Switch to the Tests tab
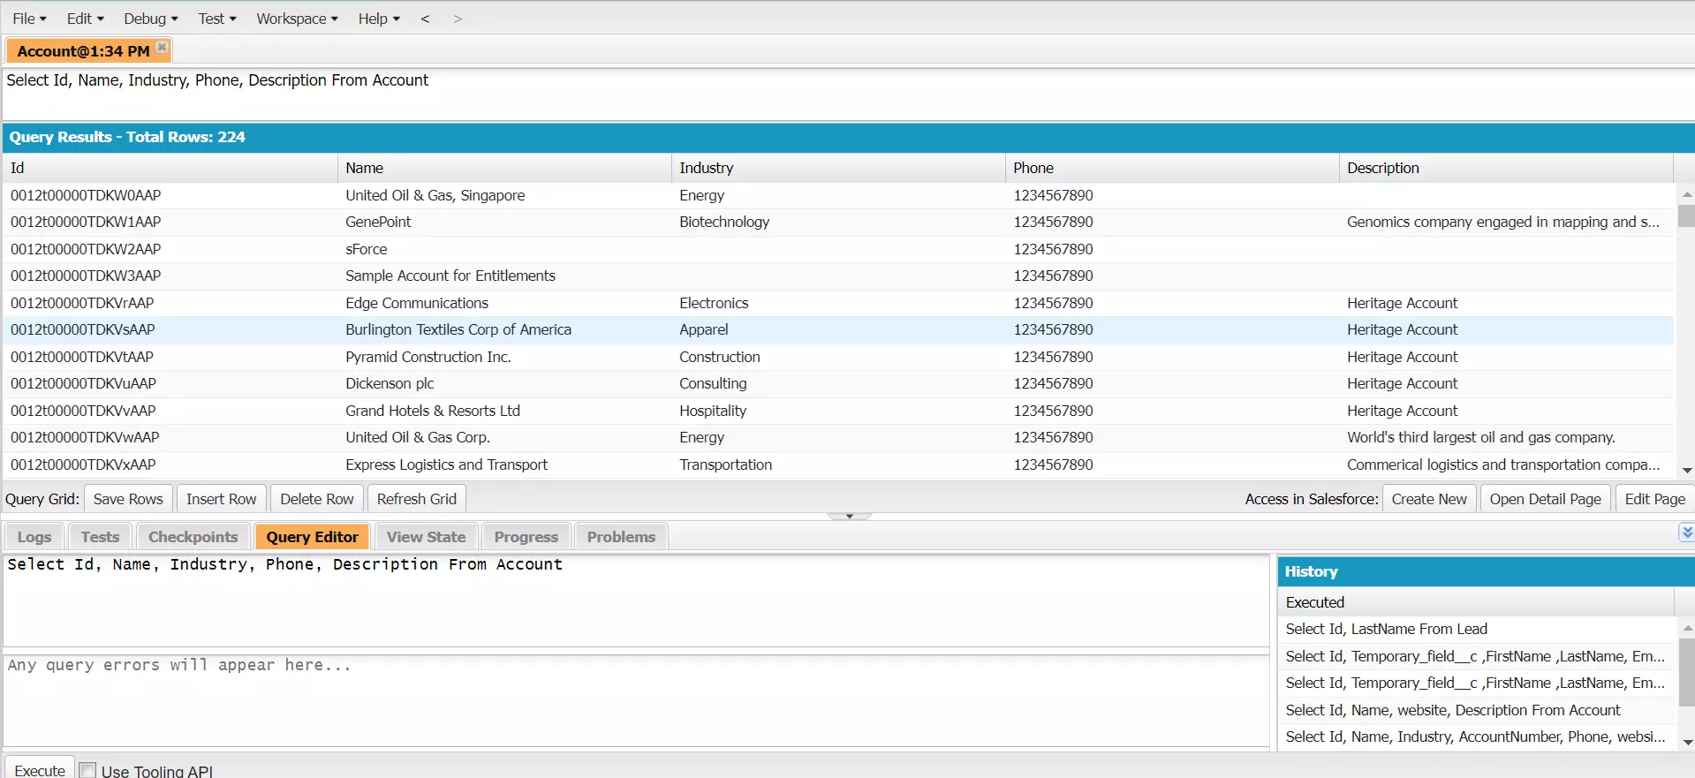This screenshot has width=1695, height=778. pyautogui.click(x=100, y=537)
